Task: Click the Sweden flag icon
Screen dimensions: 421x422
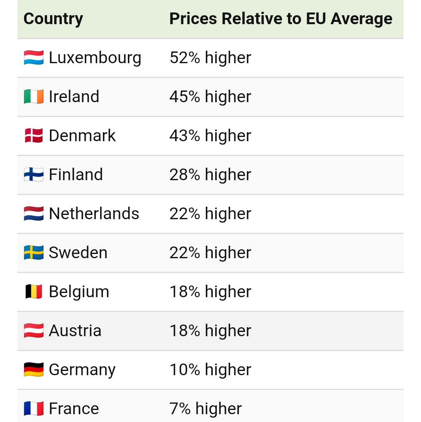Action: pos(34,253)
